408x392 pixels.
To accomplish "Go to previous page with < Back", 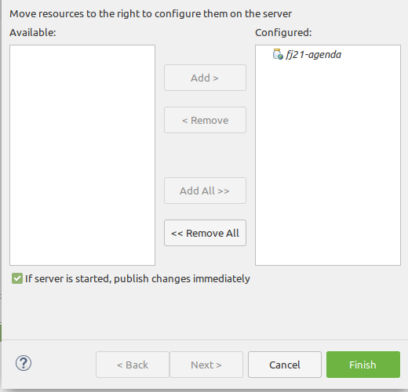I will [x=133, y=365].
